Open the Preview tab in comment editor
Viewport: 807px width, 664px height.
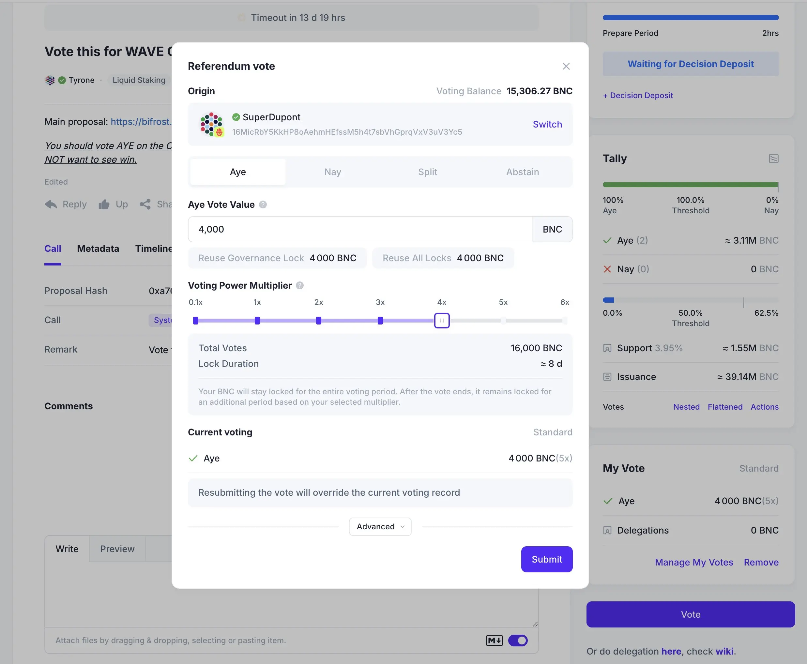pyautogui.click(x=117, y=549)
